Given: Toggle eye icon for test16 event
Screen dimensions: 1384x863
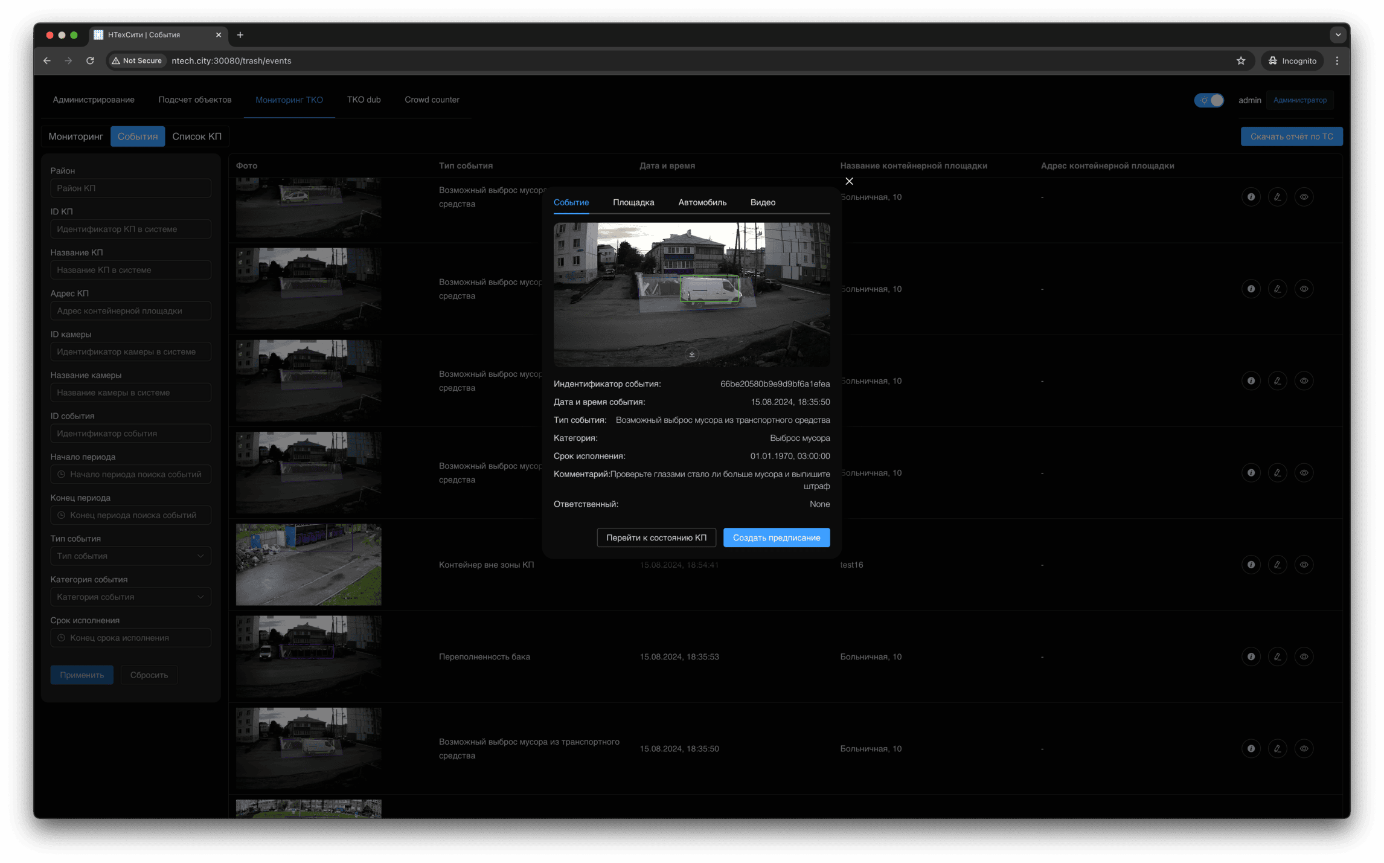Looking at the screenshot, I should tap(1304, 565).
